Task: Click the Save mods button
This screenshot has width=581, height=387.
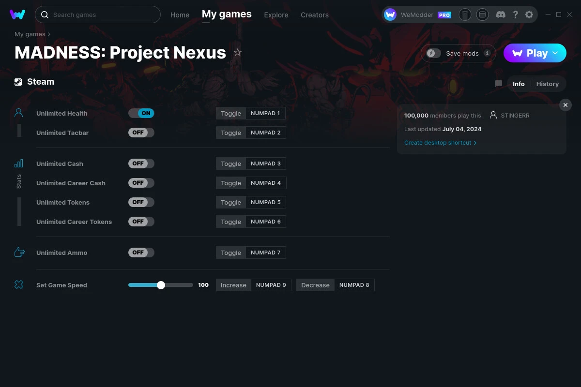Action: click(458, 53)
